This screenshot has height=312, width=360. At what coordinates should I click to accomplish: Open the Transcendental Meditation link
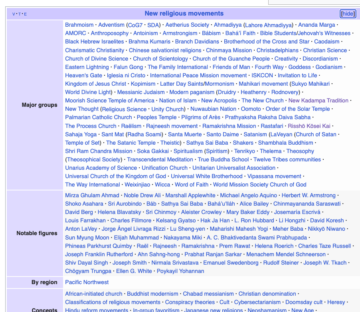tap(160, 159)
